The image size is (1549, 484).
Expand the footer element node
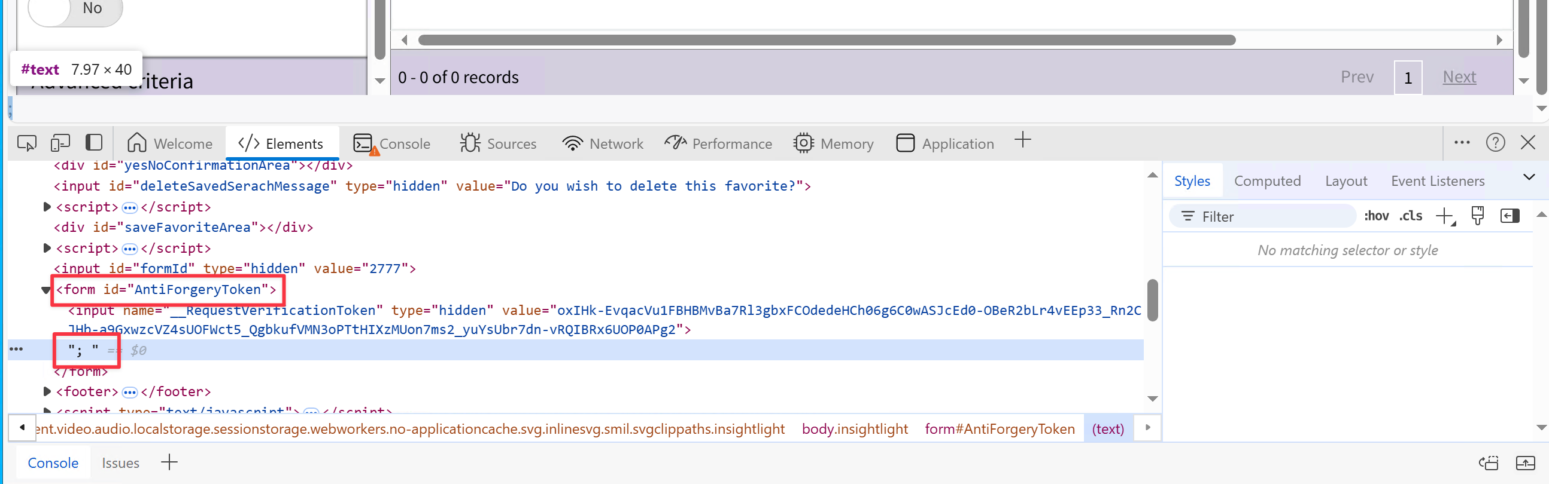(x=47, y=392)
